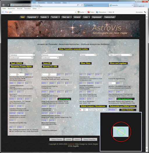Click the Update button
Viewport: 149px width, 153px height.
point(68,139)
